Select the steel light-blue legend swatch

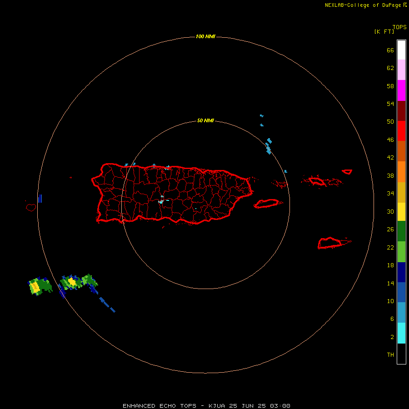pyautogui.click(x=401, y=313)
